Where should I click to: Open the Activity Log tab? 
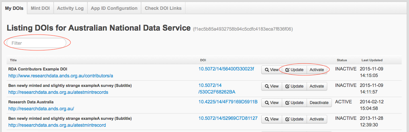pos(70,8)
